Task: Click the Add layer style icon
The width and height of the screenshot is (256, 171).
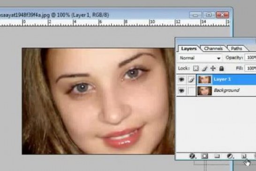Action: pyautogui.click(x=193, y=156)
